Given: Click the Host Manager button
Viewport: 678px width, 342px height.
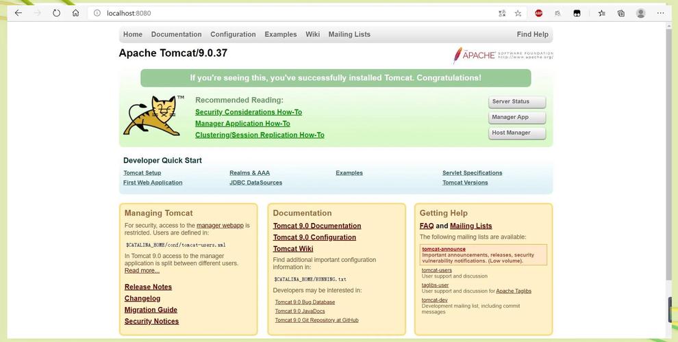Looking at the screenshot, I should coord(516,133).
